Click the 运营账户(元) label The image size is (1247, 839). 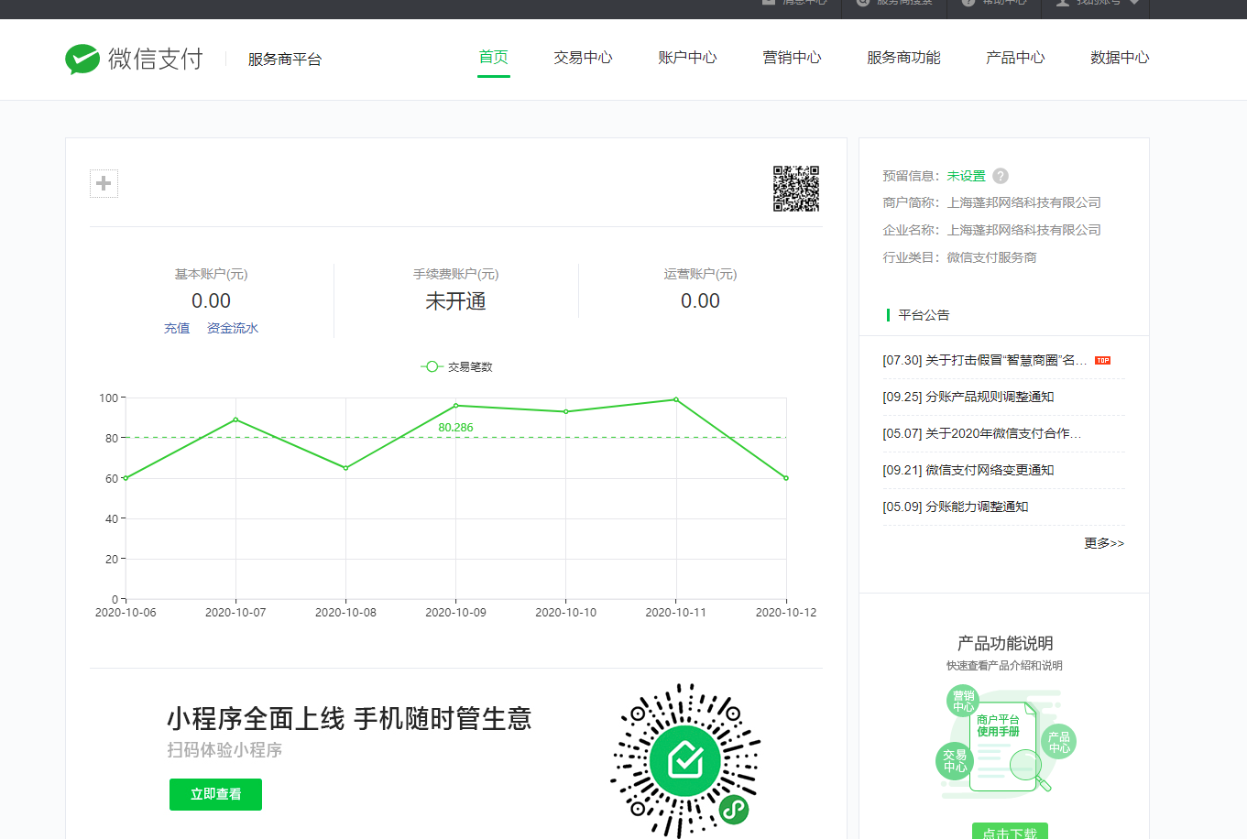coord(700,274)
